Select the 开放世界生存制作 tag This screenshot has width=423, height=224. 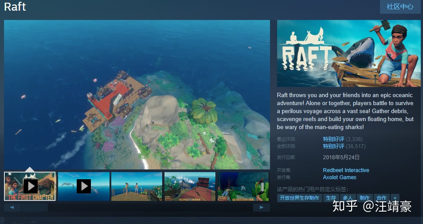(x=299, y=198)
